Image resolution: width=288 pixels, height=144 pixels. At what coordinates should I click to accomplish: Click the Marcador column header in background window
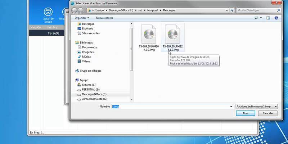tap(36, 27)
